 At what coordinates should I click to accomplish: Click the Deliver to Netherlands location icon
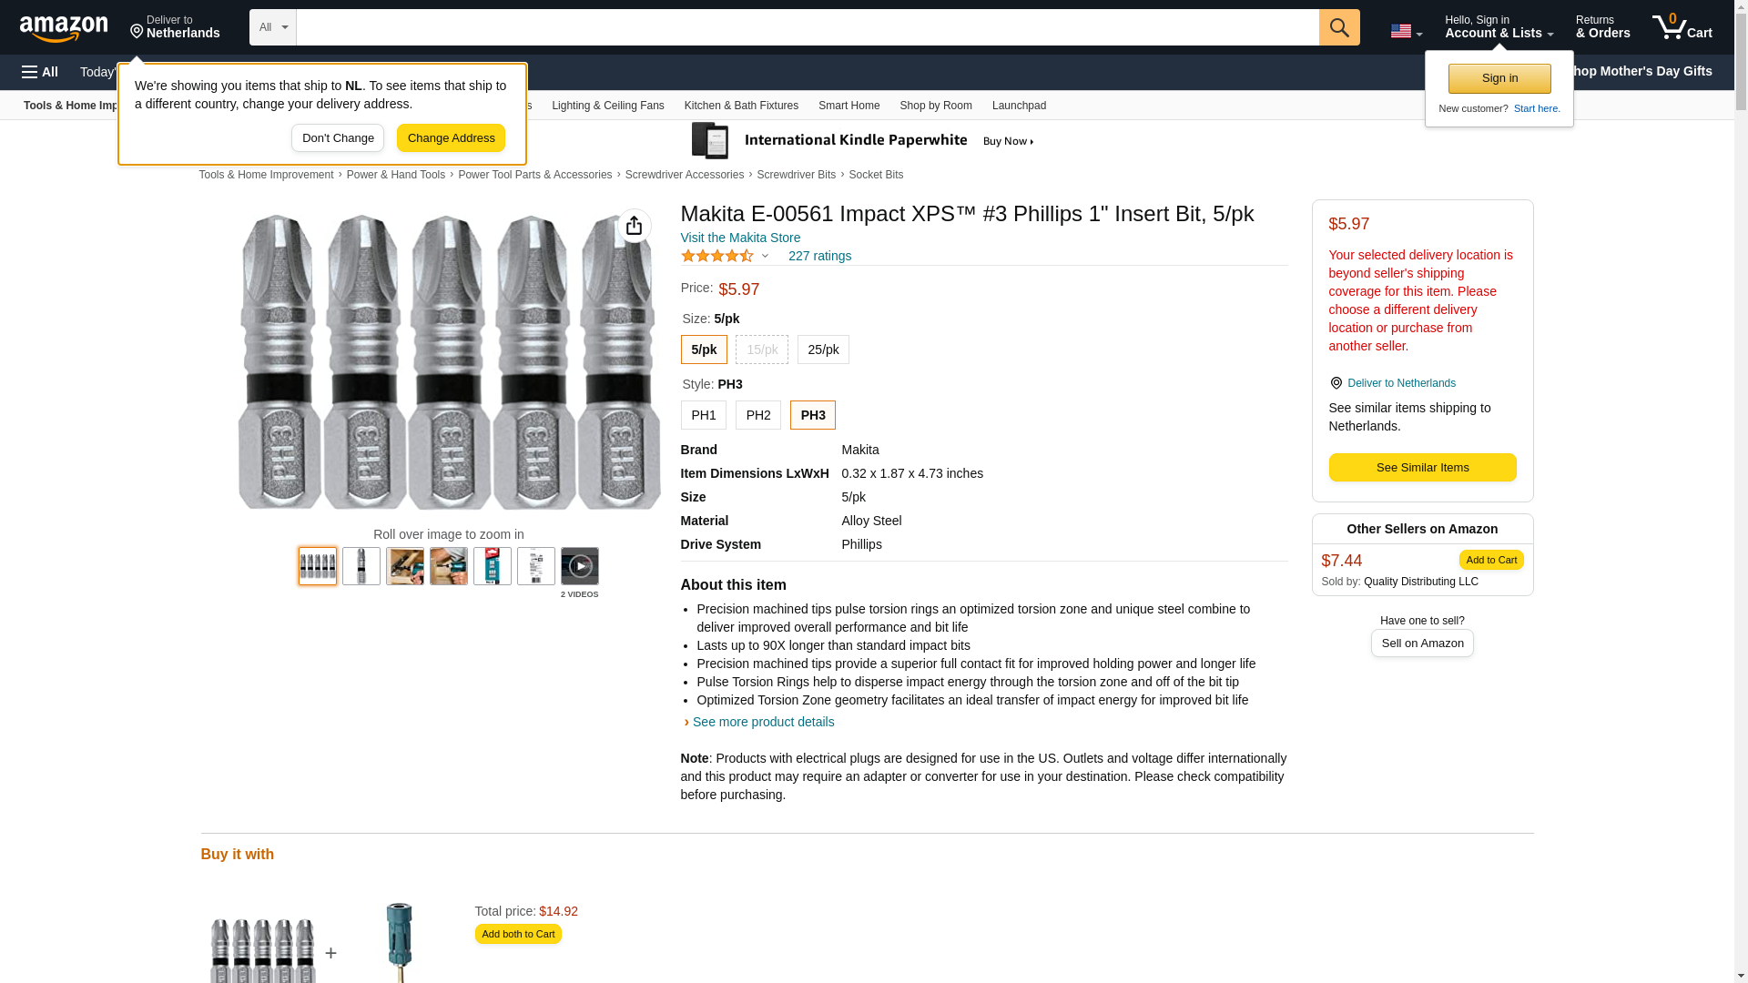[1336, 383]
